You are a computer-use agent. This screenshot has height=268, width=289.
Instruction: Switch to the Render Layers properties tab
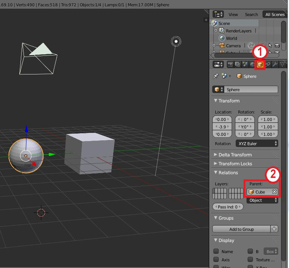[x=237, y=64]
